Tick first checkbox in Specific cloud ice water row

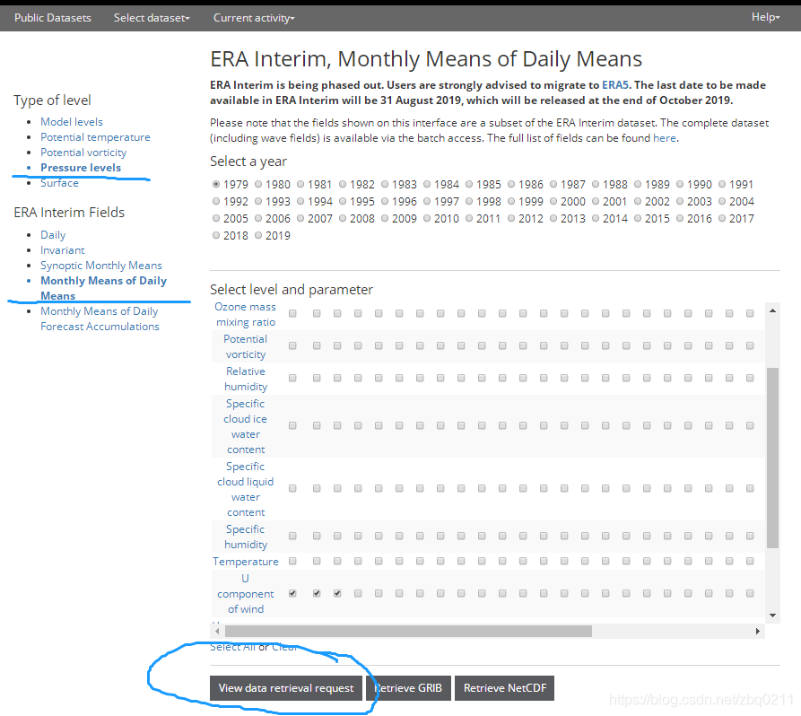[292, 425]
